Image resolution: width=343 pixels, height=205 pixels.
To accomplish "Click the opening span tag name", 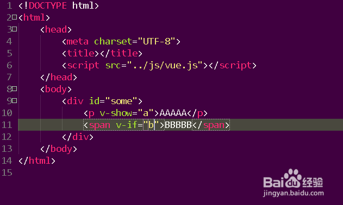I will tap(99, 125).
